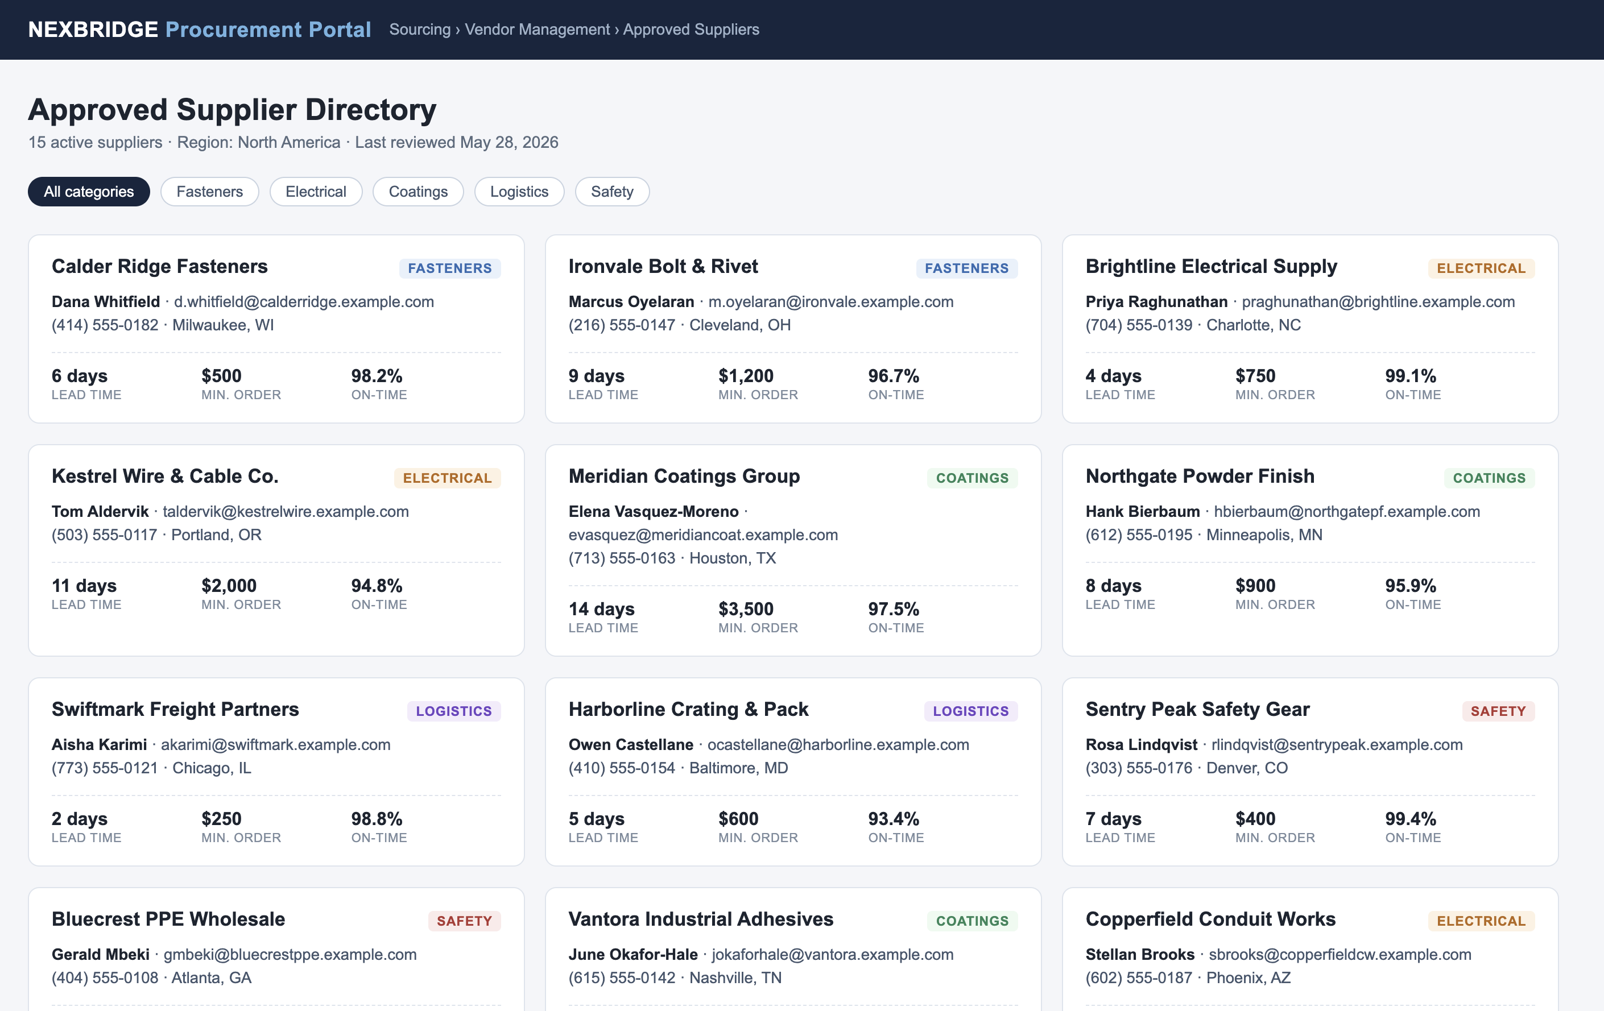Click Harborline's $600 minimum order value

pyautogui.click(x=738, y=819)
